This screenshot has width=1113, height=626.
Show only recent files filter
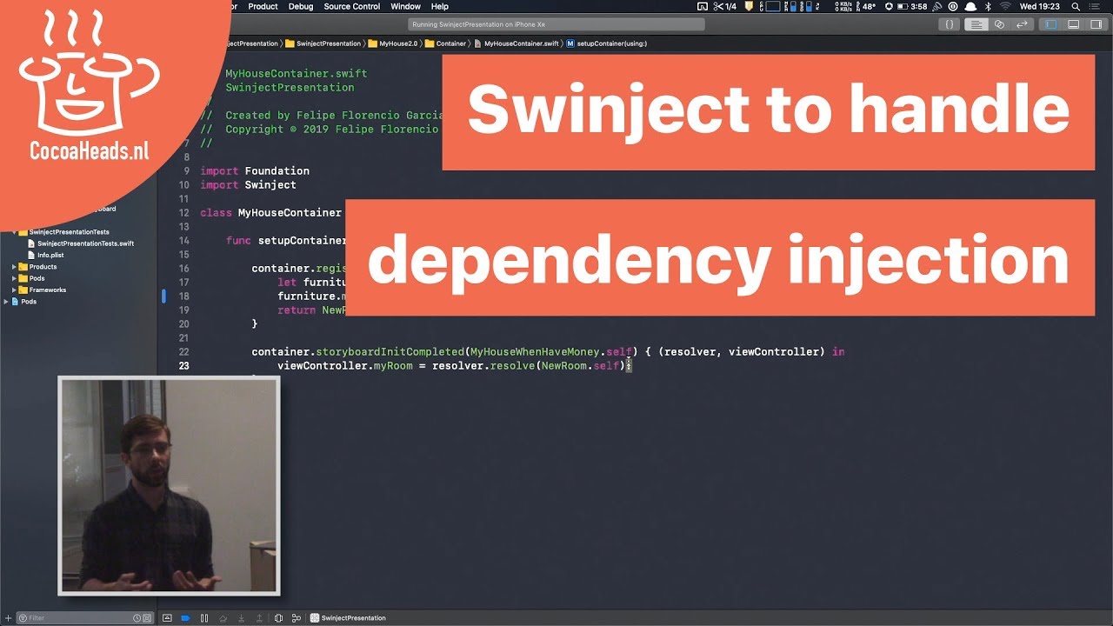click(137, 618)
